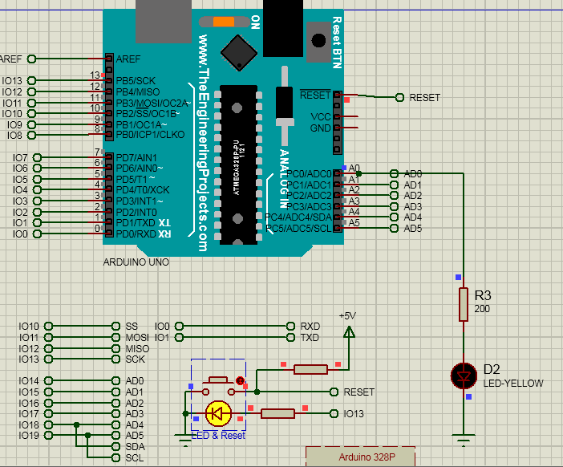Select the IO13 terminal wired to PB5/SCK
563x467 pixels.
point(31,80)
